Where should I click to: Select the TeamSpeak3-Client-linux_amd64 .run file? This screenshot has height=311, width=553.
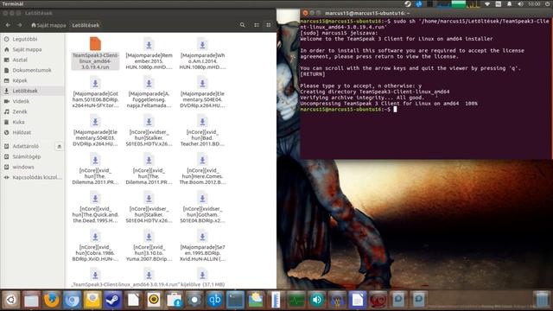(x=95, y=53)
